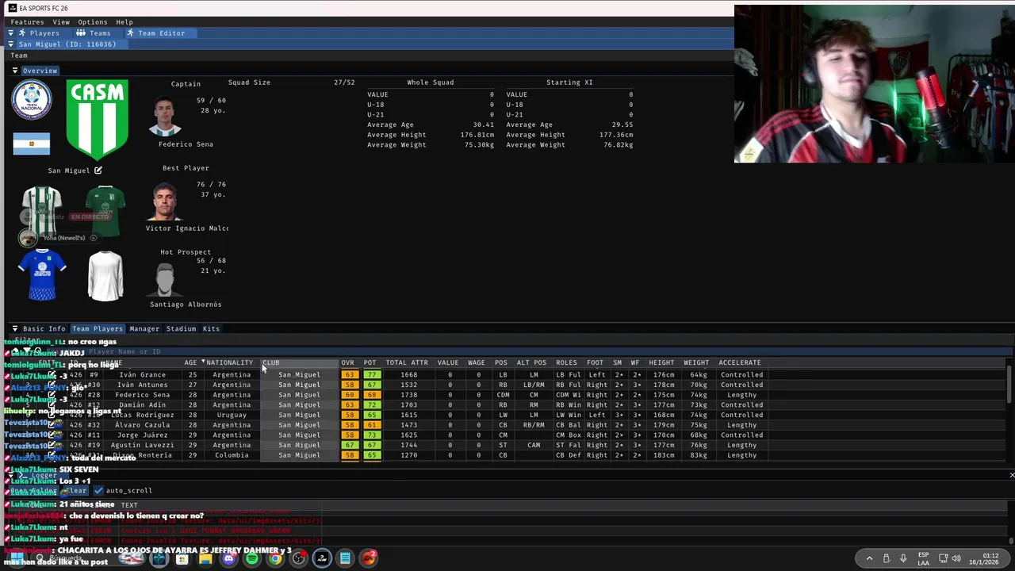This screenshot has height=571, width=1015.
Task: Click Álvaro Cazula OVR value 58
Action: click(x=349, y=425)
